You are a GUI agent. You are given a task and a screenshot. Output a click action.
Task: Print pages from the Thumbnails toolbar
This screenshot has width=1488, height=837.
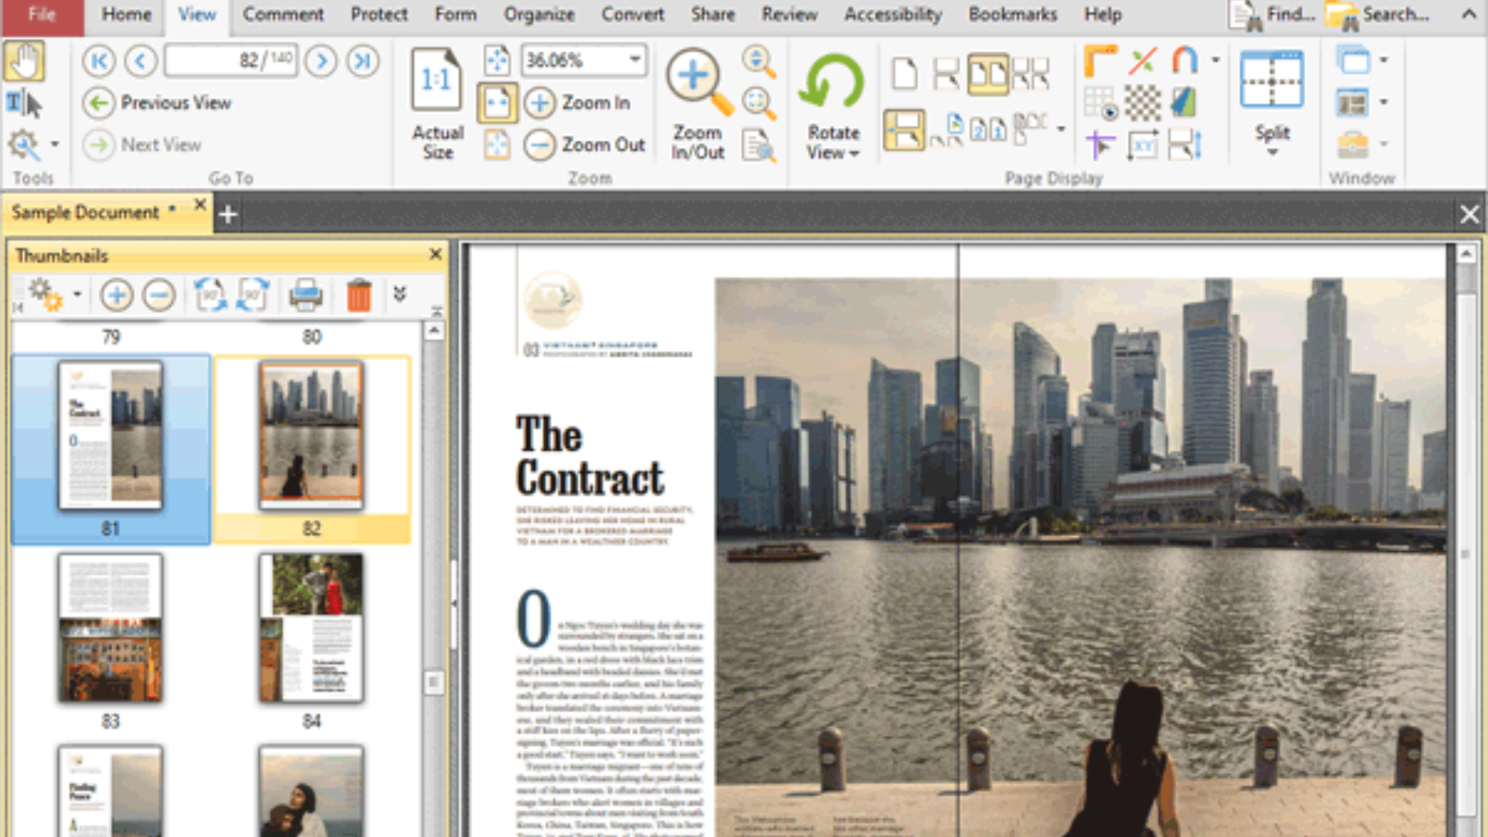[x=305, y=294]
